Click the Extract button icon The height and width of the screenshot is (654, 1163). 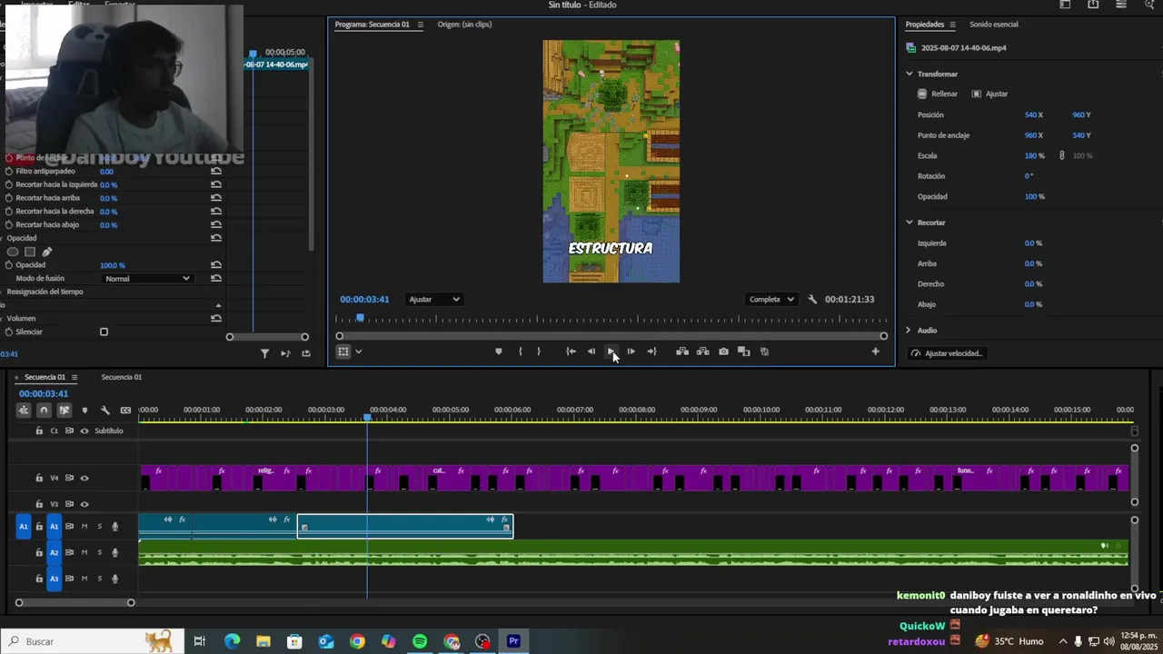pos(702,352)
